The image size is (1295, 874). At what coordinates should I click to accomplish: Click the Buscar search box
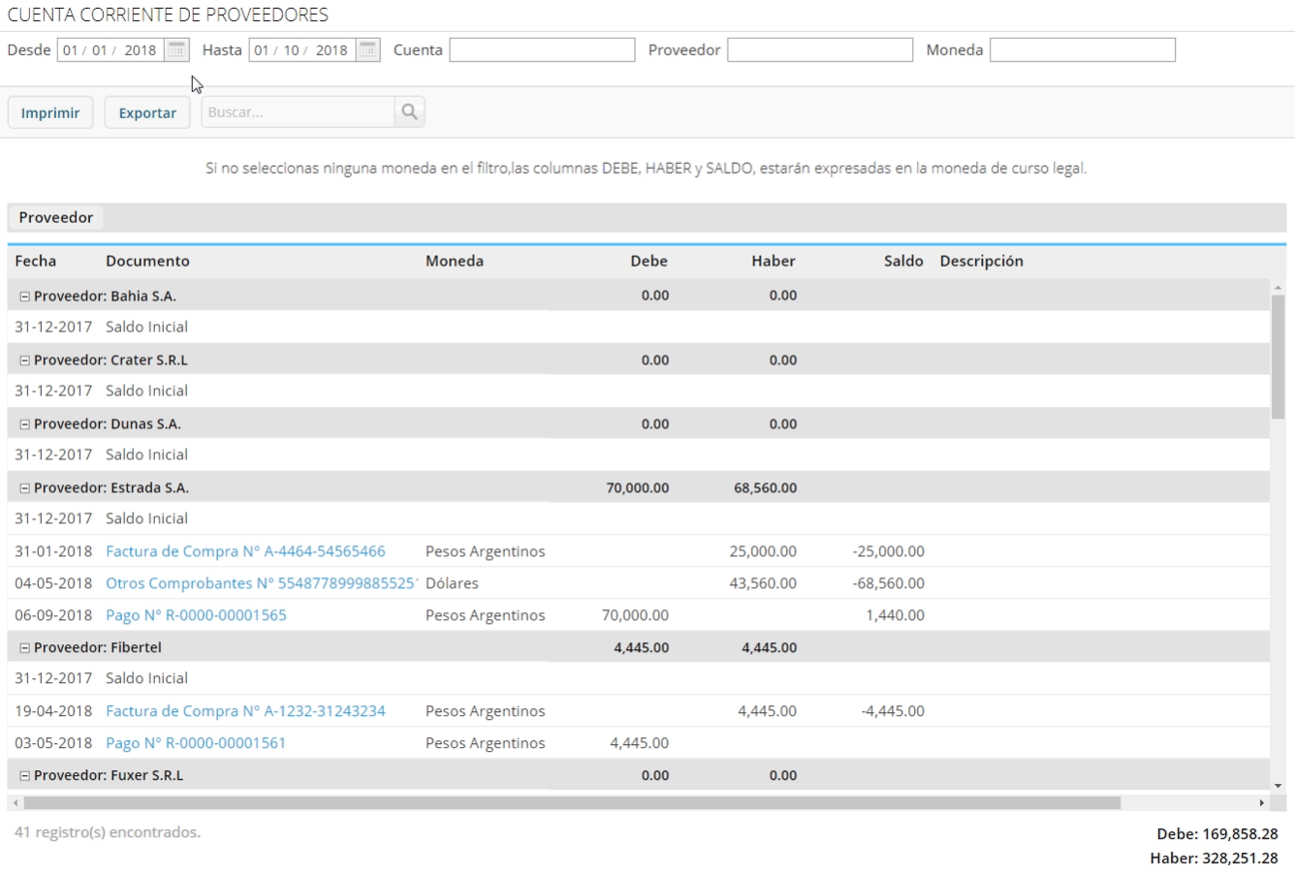[x=298, y=112]
